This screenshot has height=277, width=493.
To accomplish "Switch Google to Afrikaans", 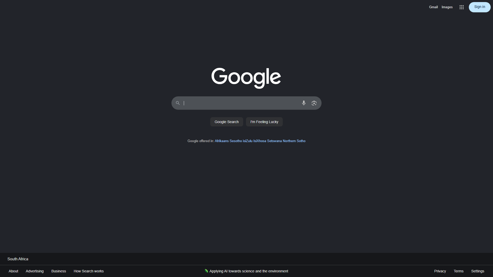I will click(222, 141).
